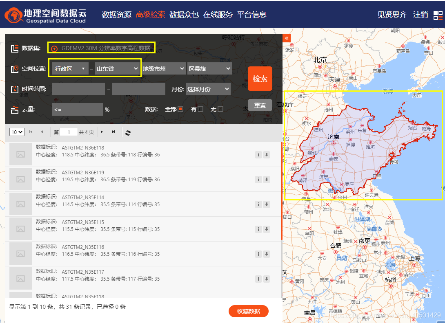Select 无 data option
The image size is (445, 323).
point(220,109)
